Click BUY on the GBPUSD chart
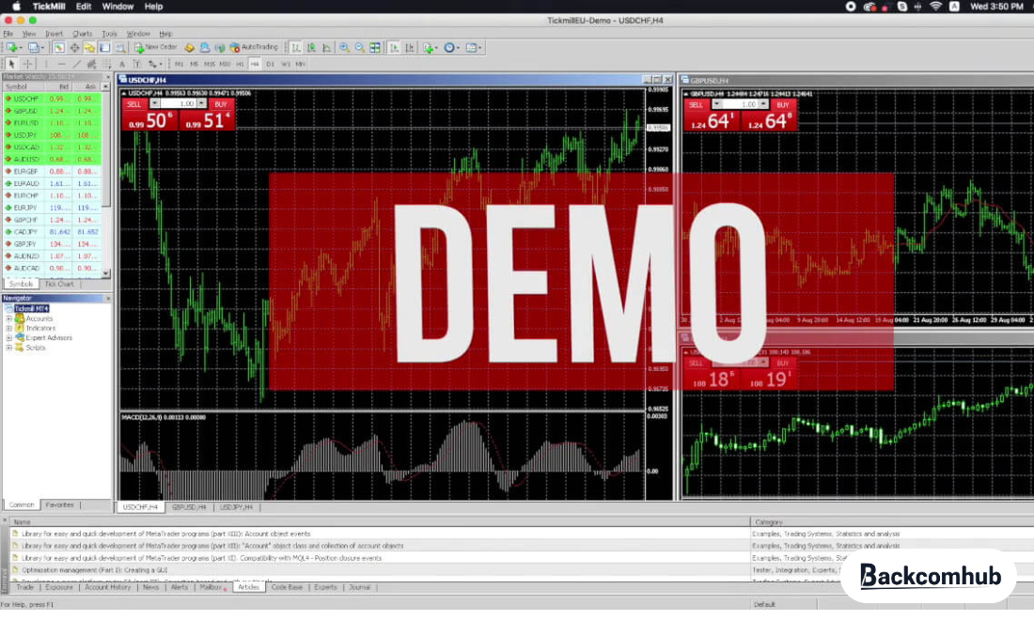 (783, 105)
